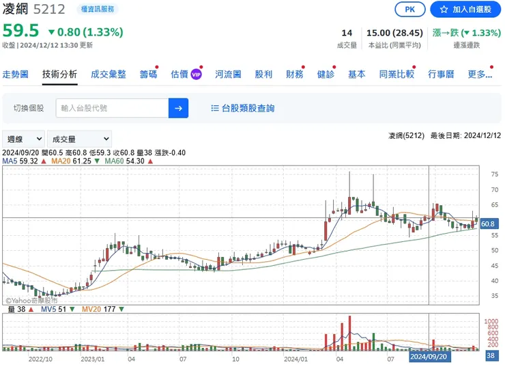Viewport: 505px width, 365px height.
Task: Focus the 輸入台股代號 input field
Action: pyautogui.click(x=112, y=108)
